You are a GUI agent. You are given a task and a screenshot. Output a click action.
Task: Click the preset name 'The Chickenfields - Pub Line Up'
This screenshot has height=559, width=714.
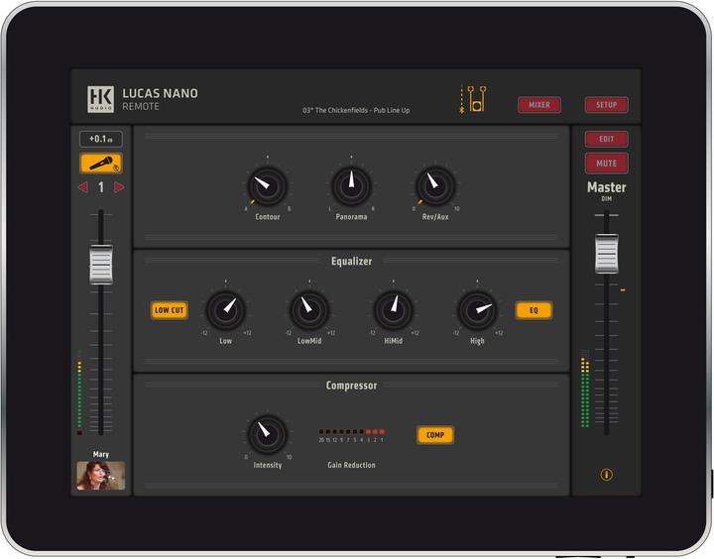(x=362, y=110)
